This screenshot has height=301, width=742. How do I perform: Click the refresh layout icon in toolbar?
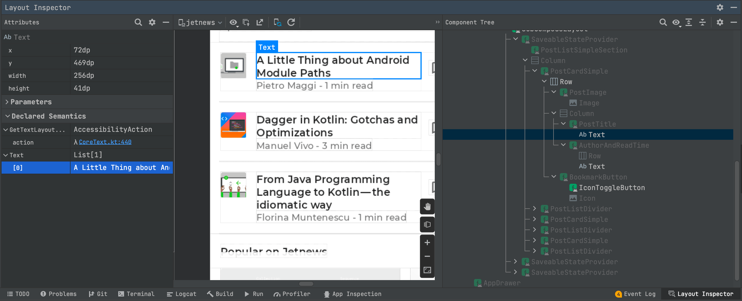click(x=291, y=23)
